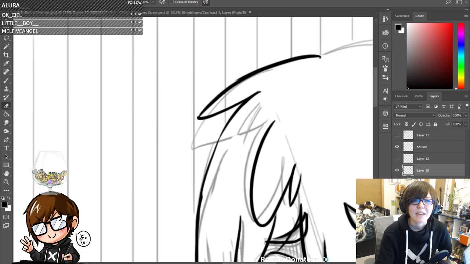The image size is (470, 264).
Task: Select the Rectangle shape tool
Action: click(6, 165)
